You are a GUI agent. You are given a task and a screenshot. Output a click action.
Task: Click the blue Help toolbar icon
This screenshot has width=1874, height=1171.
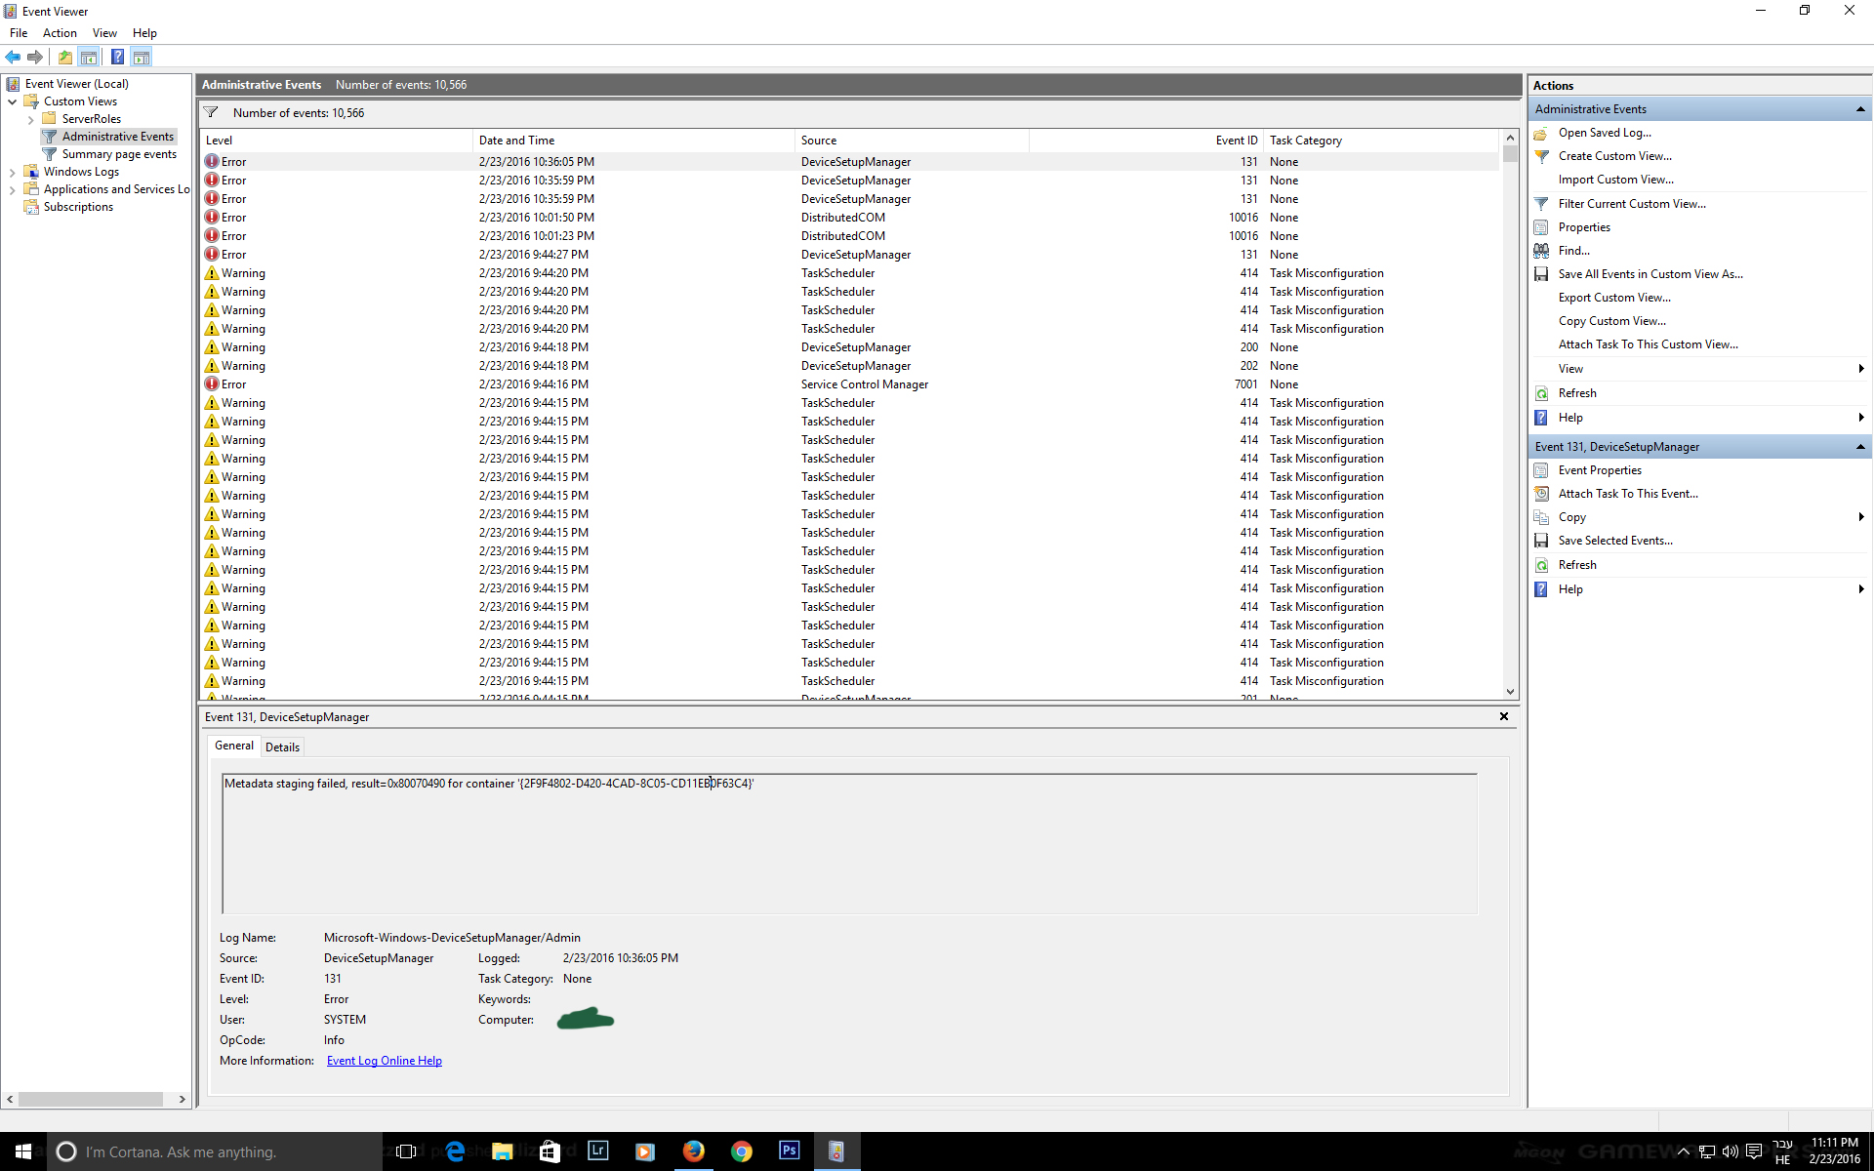[117, 57]
